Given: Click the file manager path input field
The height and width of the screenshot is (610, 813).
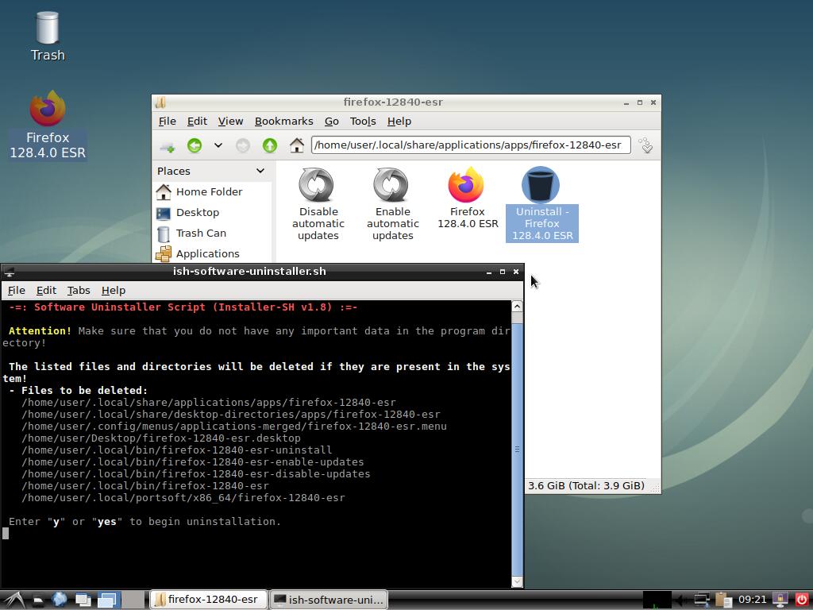Looking at the screenshot, I should (x=470, y=145).
